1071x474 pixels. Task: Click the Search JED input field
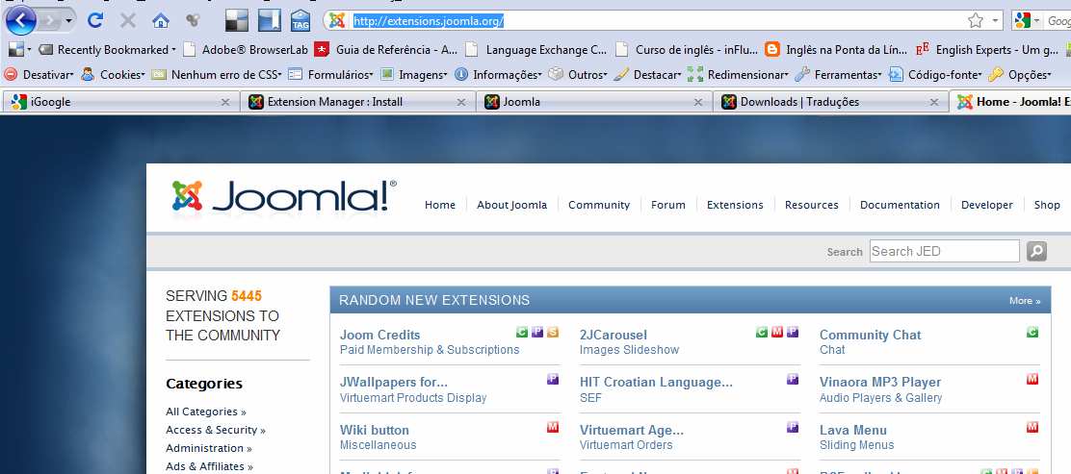pyautogui.click(x=944, y=251)
